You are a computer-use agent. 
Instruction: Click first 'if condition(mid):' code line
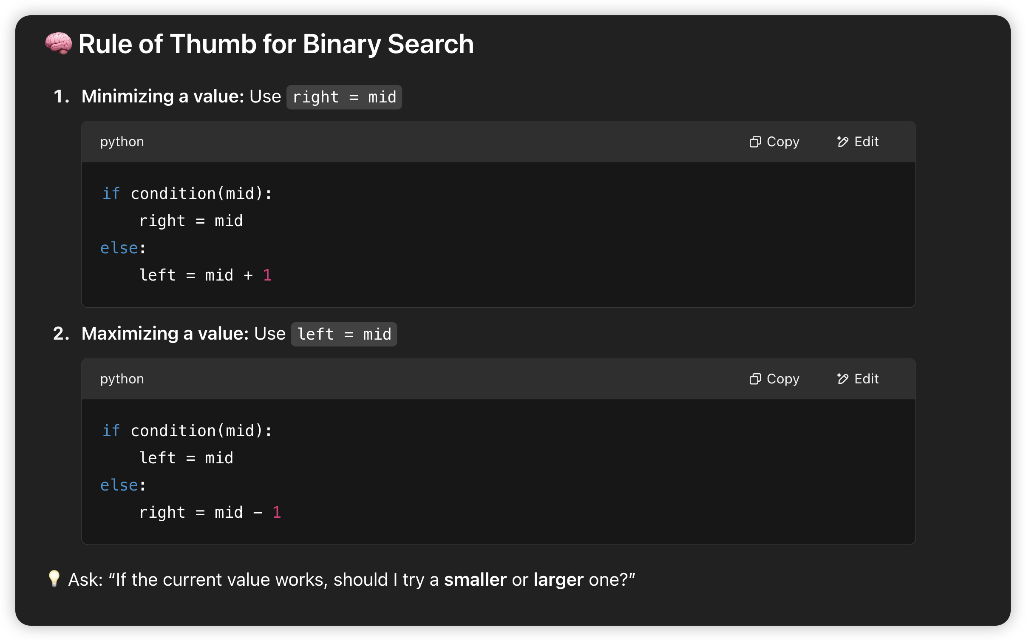click(187, 193)
